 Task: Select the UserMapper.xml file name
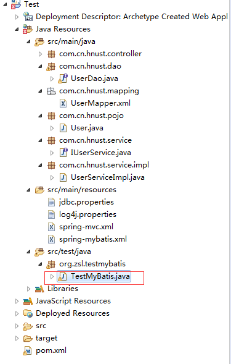tap(100, 103)
